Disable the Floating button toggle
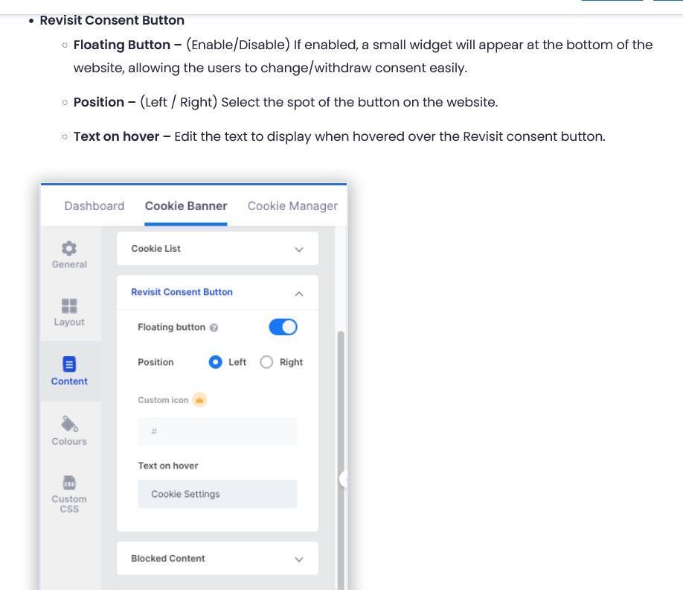The width and height of the screenshot is (683, 590). coord(283,327)
